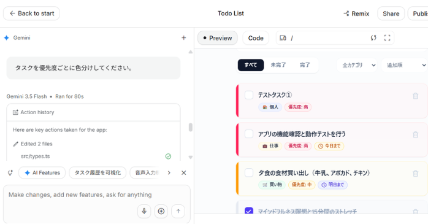
Task: Check the テストタスク① checkbox
Action: [249, 95]
